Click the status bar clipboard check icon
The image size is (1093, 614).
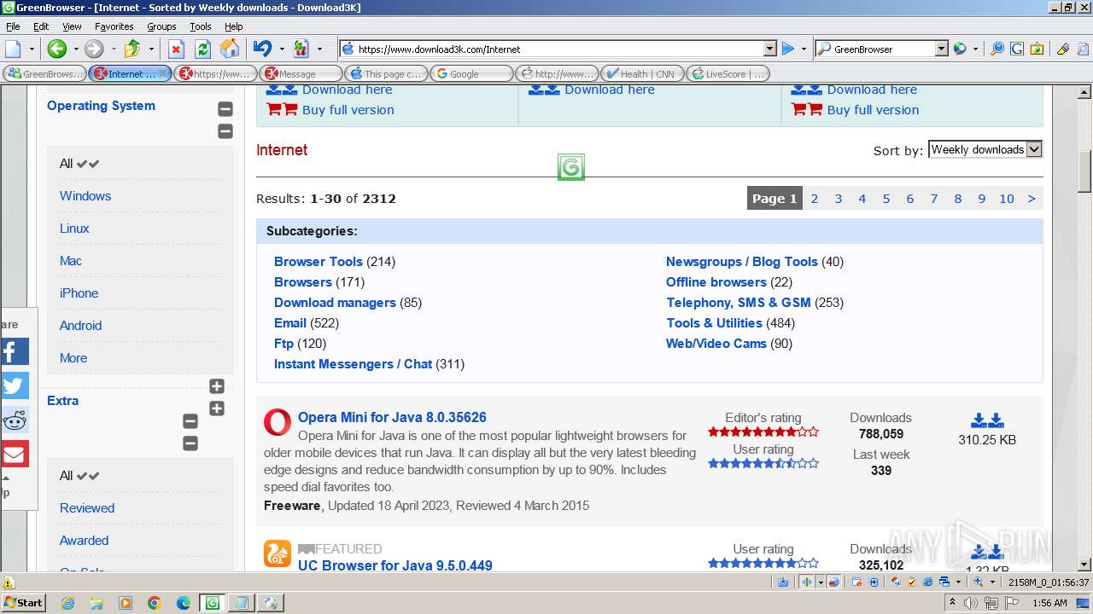pos(911,582)
